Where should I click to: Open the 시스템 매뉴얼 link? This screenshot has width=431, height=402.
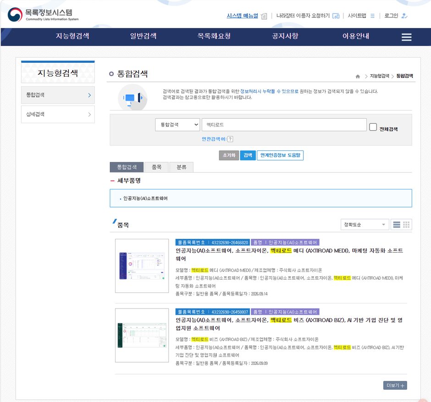242,16
